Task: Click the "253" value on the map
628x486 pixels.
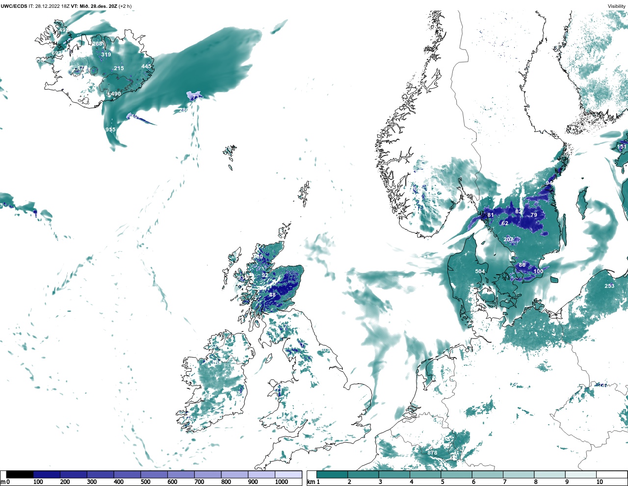Action: tap(609, 286)
